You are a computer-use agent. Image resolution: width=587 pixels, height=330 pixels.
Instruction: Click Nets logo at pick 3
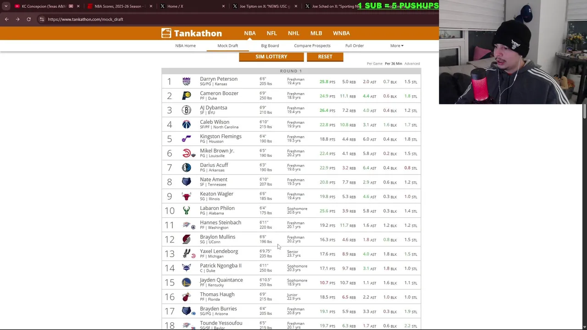pyautogui.click(x=186, y=110)
